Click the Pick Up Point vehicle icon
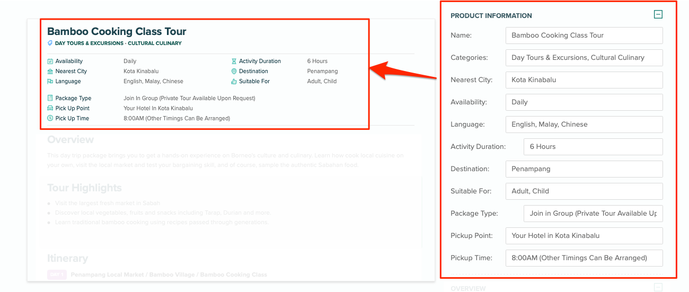Screen dimensions: 689x292 tap(50, 108)
